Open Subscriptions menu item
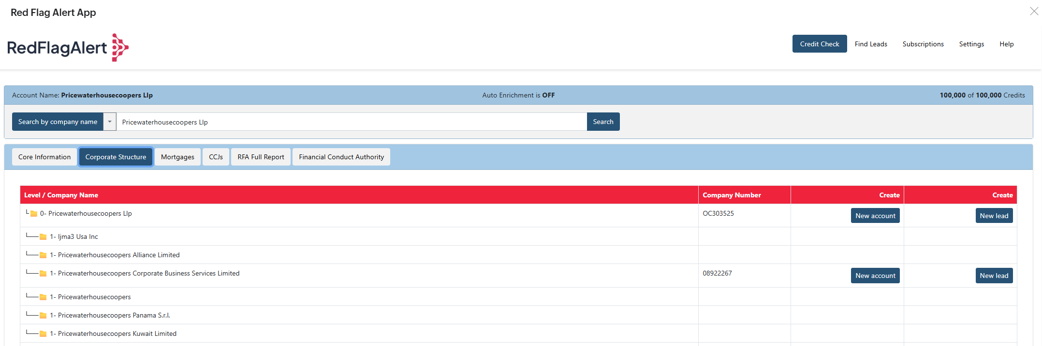This screenshot has width=1042, height=346. pyautogui.click(x=923, y=44)
